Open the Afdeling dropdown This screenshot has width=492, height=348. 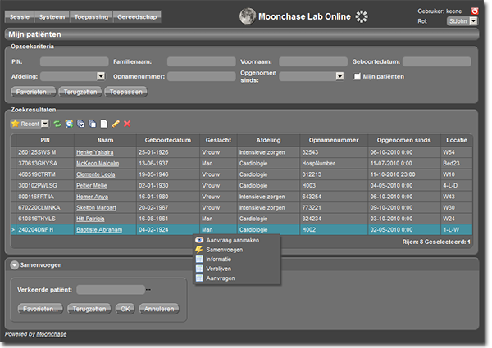[101, 76]
